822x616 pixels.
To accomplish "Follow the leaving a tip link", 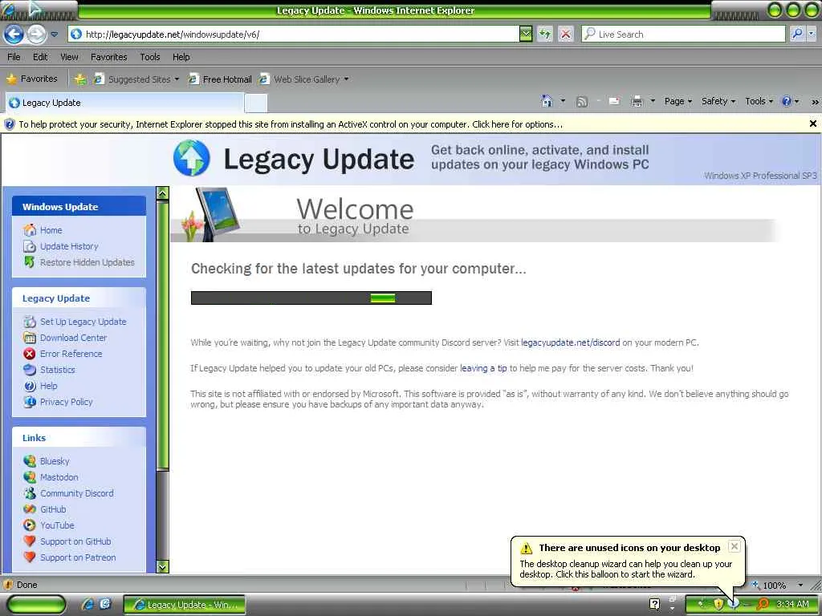I will pyautogui.click(x=483, y=368).
